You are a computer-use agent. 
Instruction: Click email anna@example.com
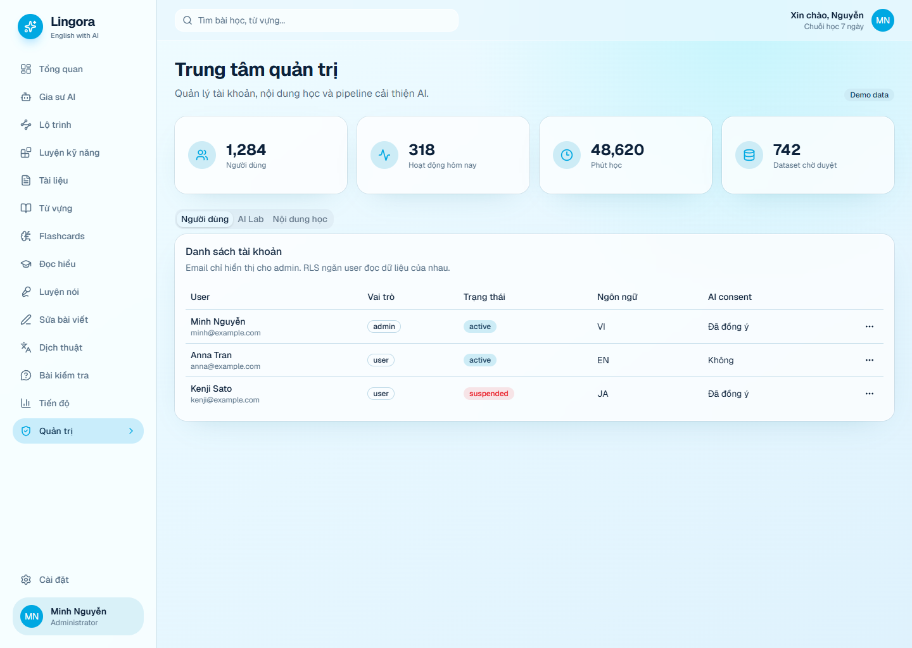coord(225,366)
